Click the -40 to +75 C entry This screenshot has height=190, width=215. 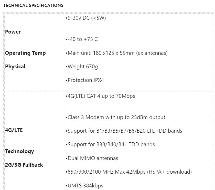click(x=82, y=39)
